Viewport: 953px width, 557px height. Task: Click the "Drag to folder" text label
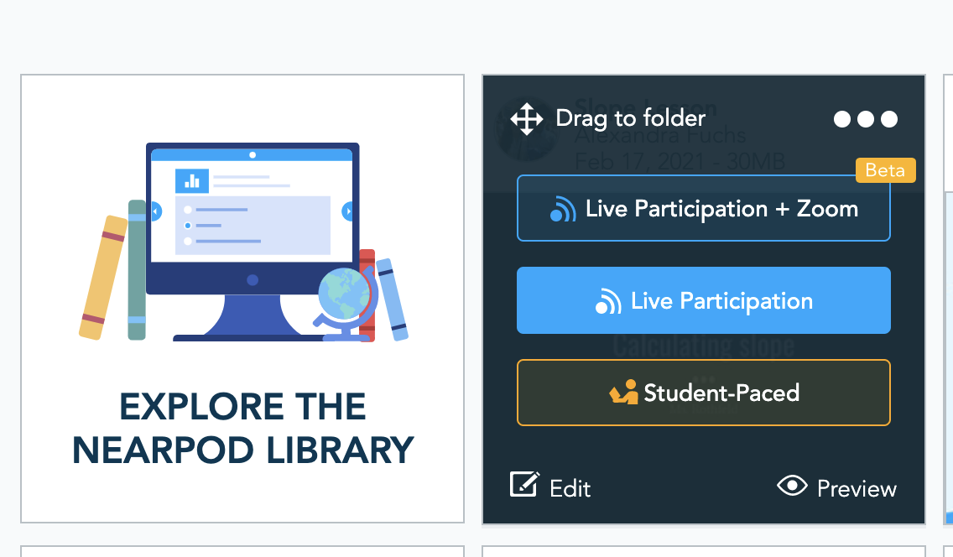pos(630,118)
